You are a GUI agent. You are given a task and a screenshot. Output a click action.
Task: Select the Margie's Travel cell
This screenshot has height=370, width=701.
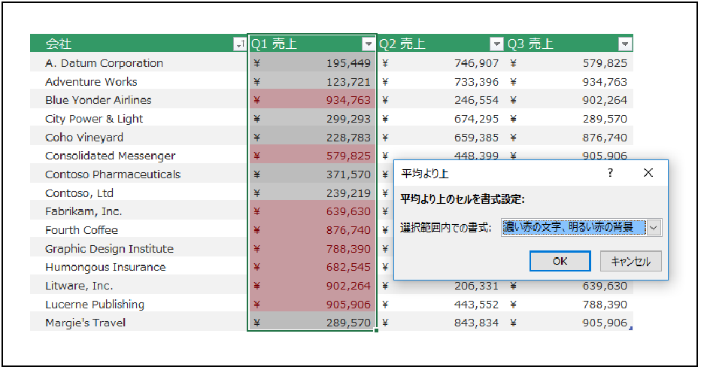[138, 323]
